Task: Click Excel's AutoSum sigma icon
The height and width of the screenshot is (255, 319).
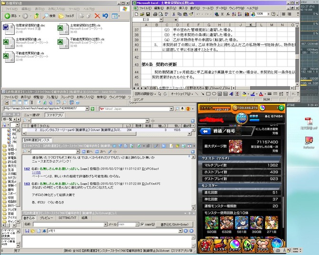Action: pyautogui.click(x=222, y=14)
